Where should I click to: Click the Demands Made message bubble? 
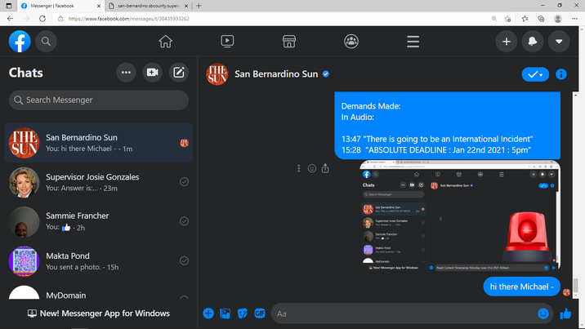coord(448,126)
